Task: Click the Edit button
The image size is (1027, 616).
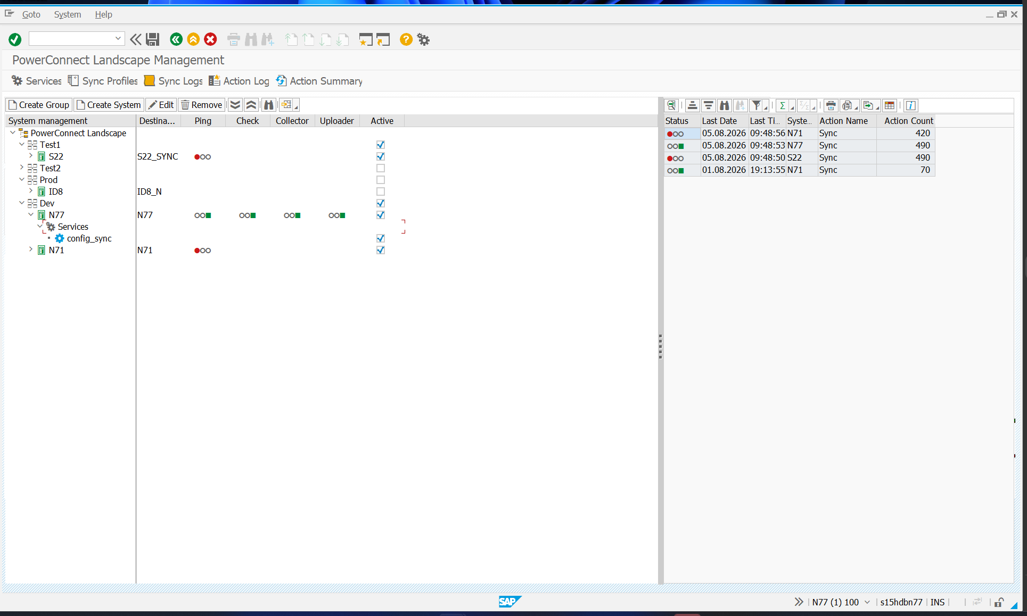Action: [161, 105]
